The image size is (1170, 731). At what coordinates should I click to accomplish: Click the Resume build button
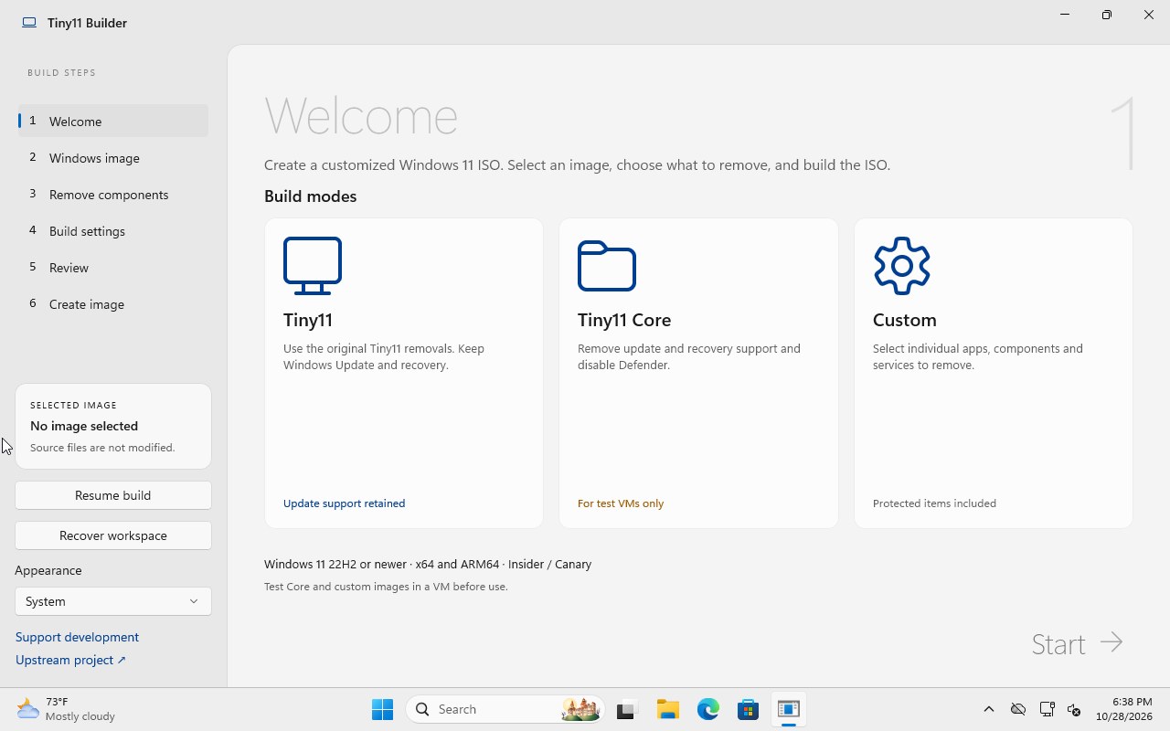pos(113,495)
